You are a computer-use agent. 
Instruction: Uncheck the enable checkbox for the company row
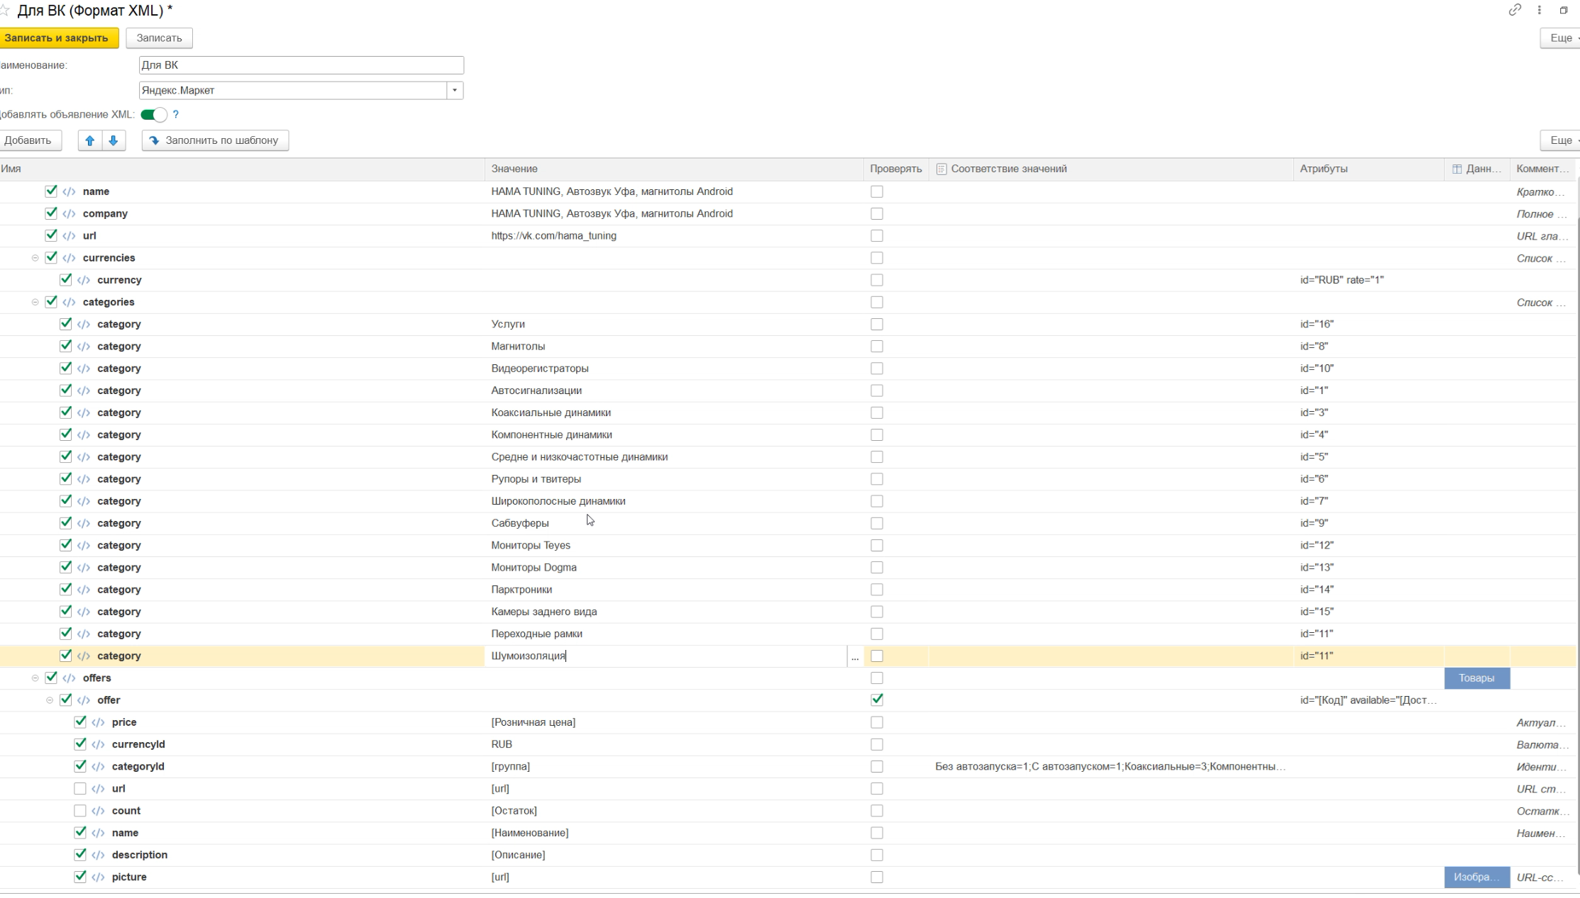click(x=51, y=213)
